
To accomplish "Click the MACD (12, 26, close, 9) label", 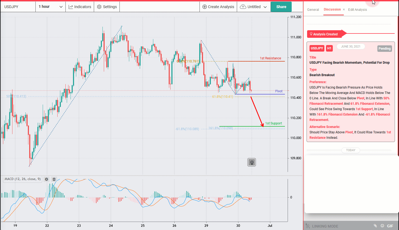I will 22,179.
